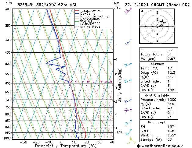Click the Dewpoint legend entry
This screenshot has height=148, width=192.
[x=85, y=14]
